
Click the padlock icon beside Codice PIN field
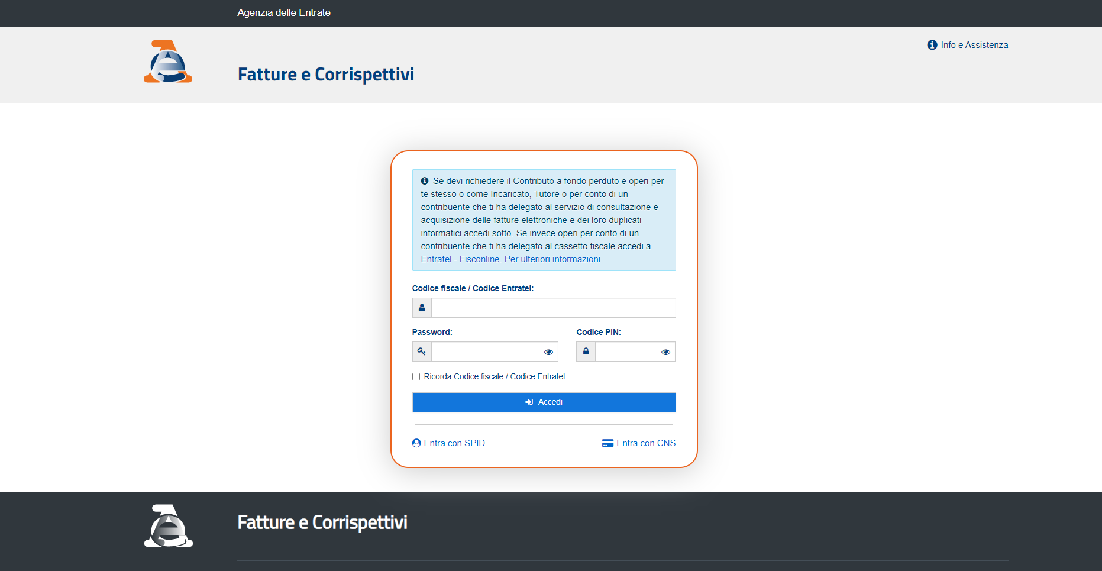click(586, 351)
